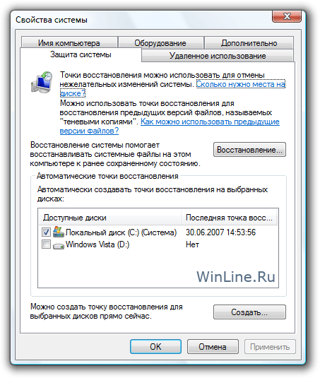Open link Сколько нужно места на диске?

(x=240, y=84)
